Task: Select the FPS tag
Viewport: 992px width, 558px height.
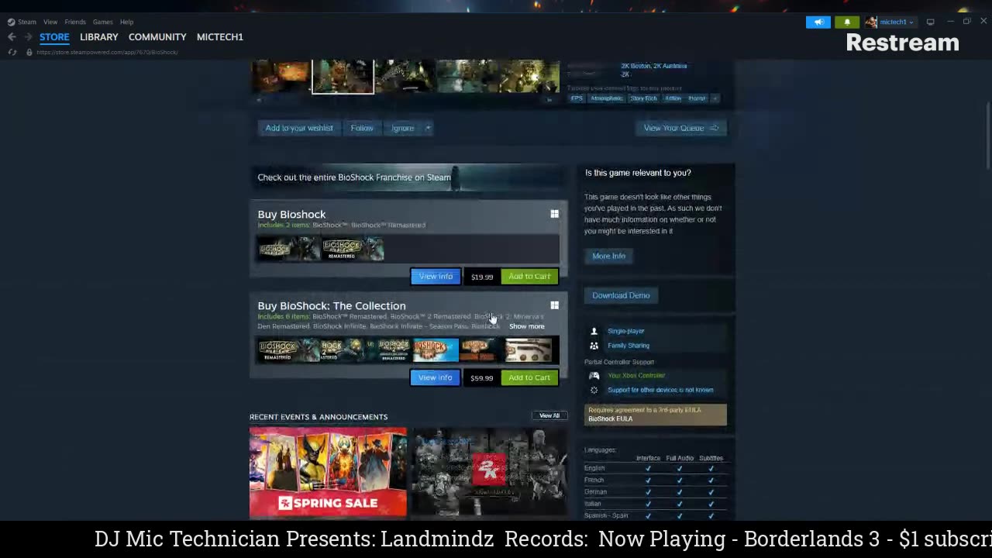Action: tap(577, 98)
